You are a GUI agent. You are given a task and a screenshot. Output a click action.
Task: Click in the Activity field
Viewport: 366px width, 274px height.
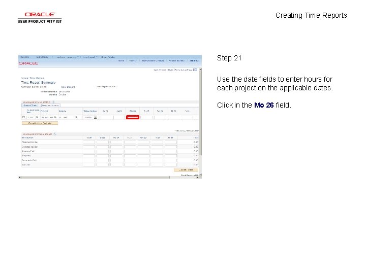67,117
